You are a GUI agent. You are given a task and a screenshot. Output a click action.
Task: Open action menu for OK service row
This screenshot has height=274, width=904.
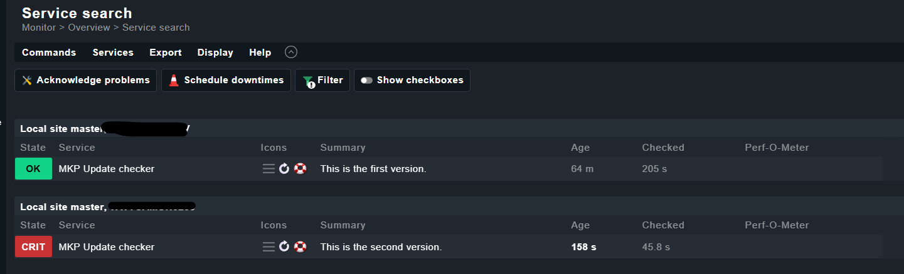tap(269, 169)
